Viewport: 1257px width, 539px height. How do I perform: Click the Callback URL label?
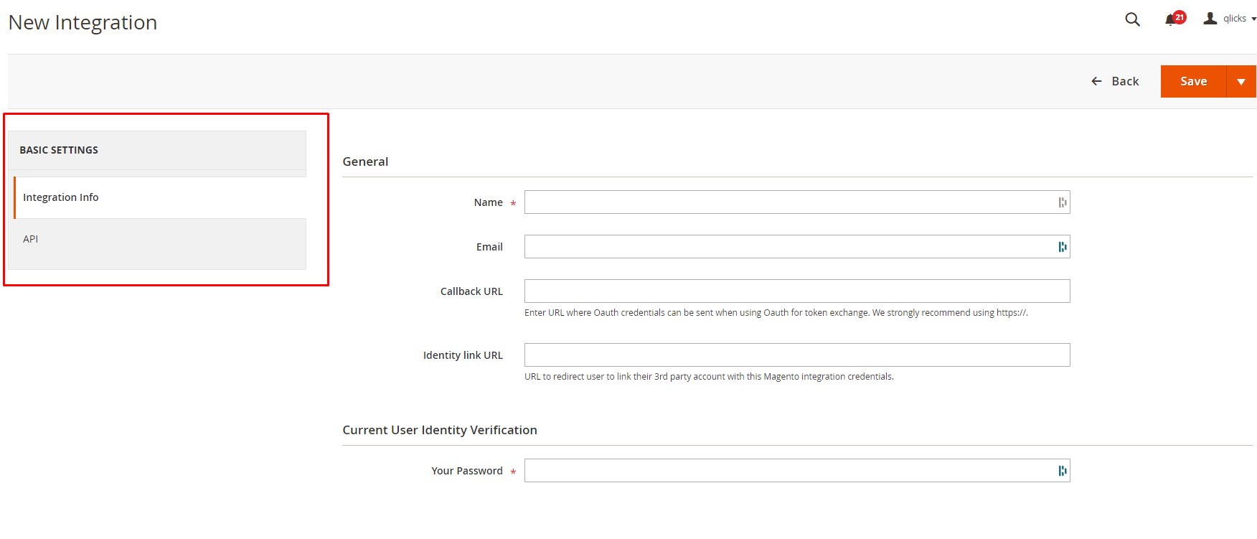tap(471, 291)
